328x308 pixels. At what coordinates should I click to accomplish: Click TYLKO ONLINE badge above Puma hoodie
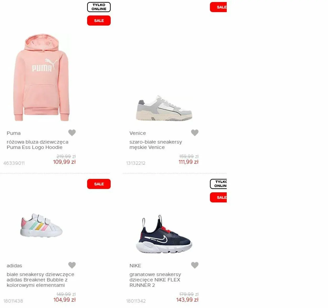[x=99, y=7]
